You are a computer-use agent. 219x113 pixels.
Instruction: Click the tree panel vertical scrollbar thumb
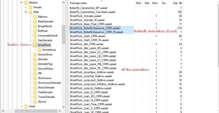coord(63,35)
